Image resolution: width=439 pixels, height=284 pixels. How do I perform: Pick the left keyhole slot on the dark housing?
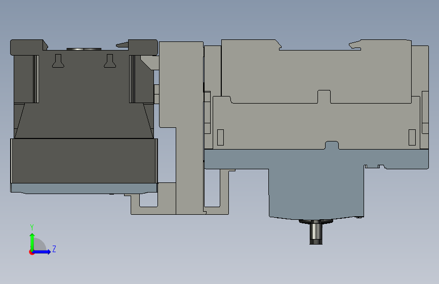tap(58, 61)
